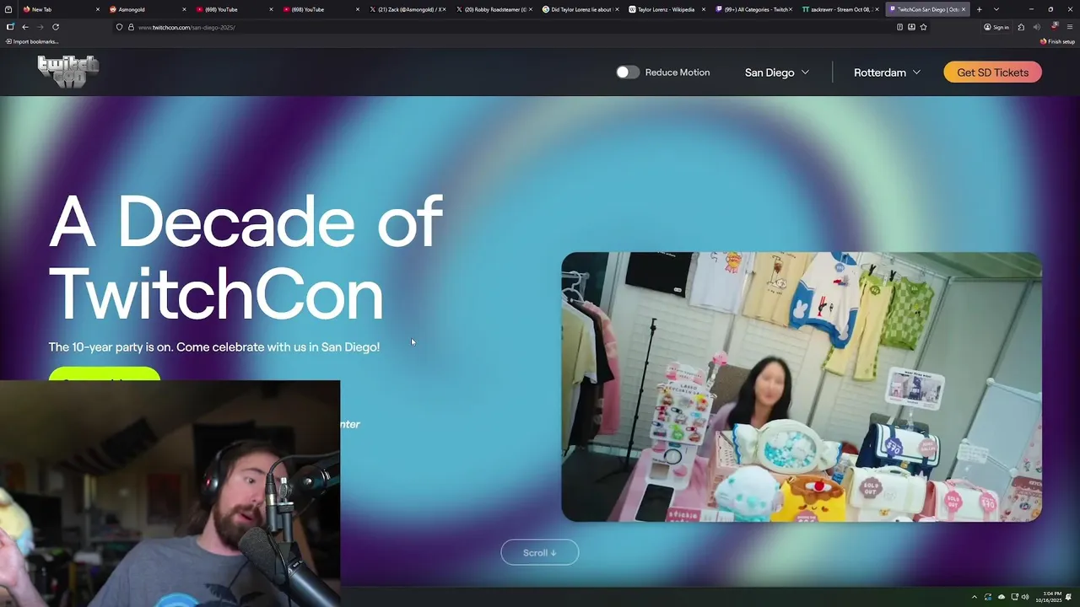
Task: Click the red extension icon with badge
Action: coord(1054,26)
